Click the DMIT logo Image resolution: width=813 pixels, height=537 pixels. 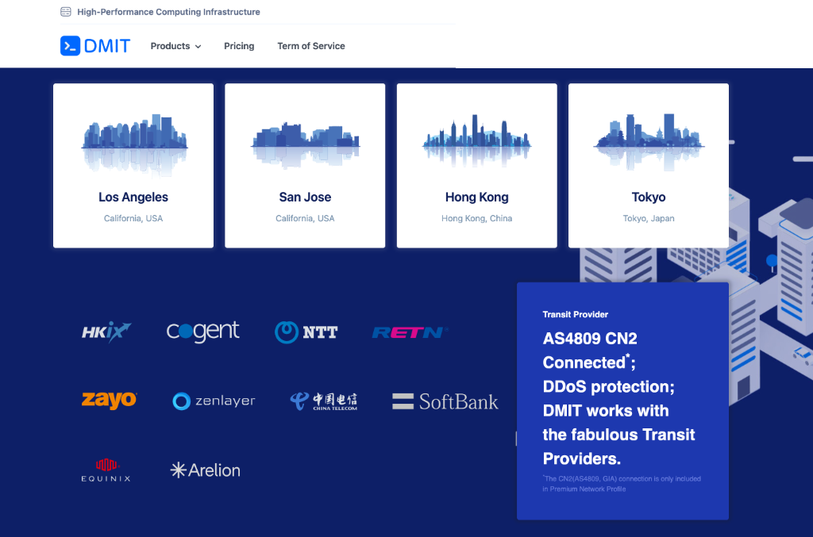click(x=95, y=45)
